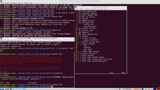
Task: Click 'Check that project works' line
Action: [x=93, y=57]
